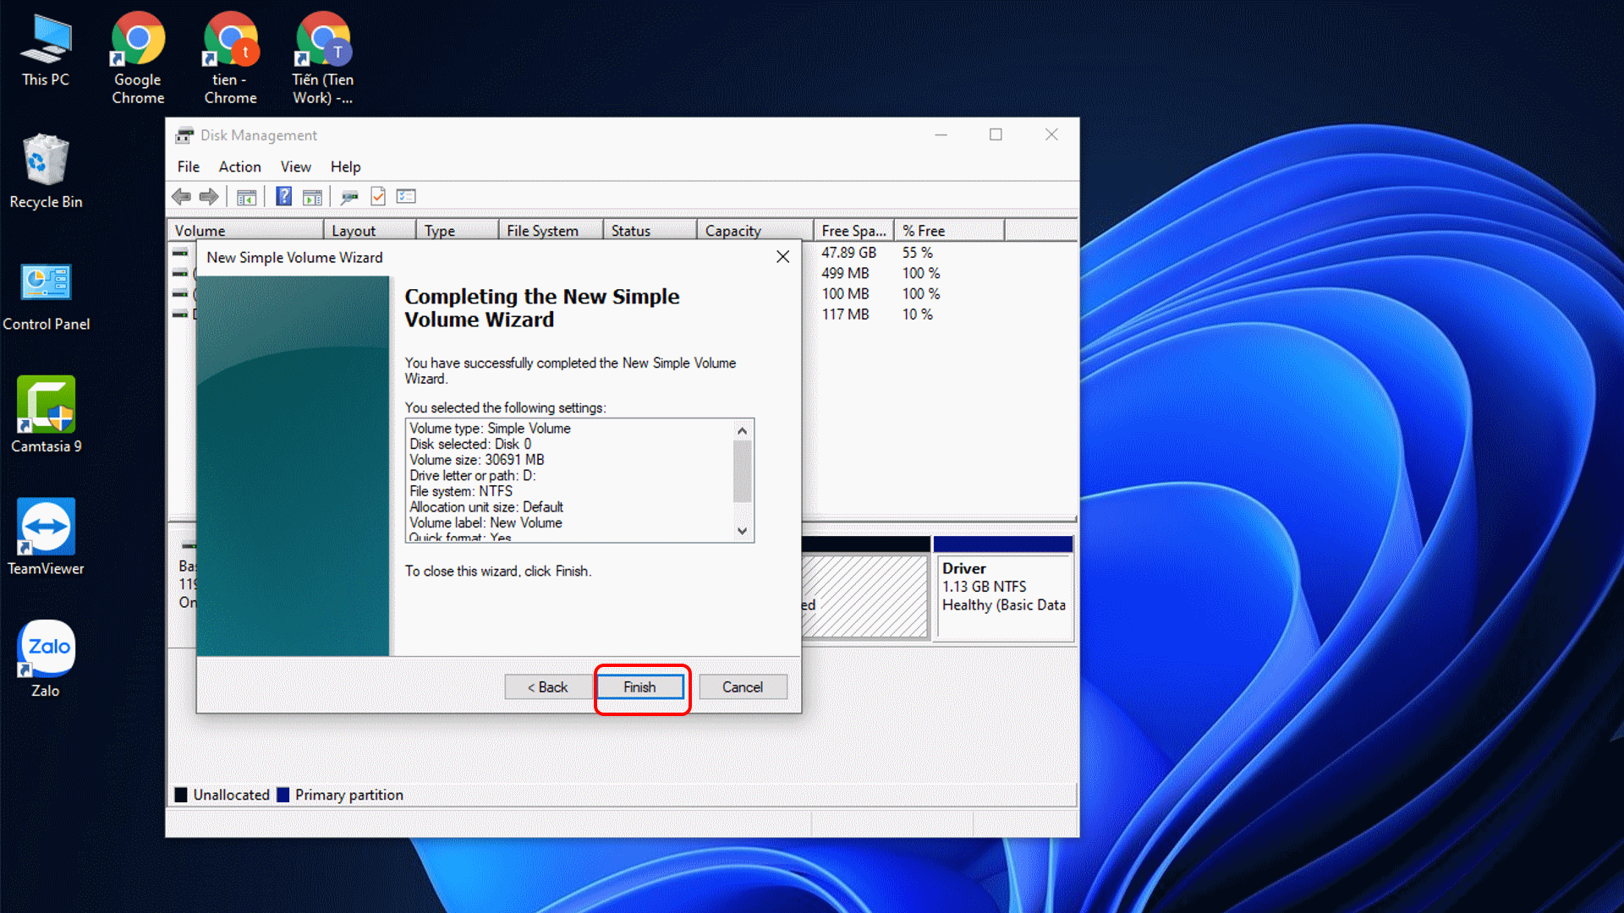This screenshot has height=913, width=1624.
Task: Click Show/Hide Console Tree icon
Action: click(x=246, y=197)
